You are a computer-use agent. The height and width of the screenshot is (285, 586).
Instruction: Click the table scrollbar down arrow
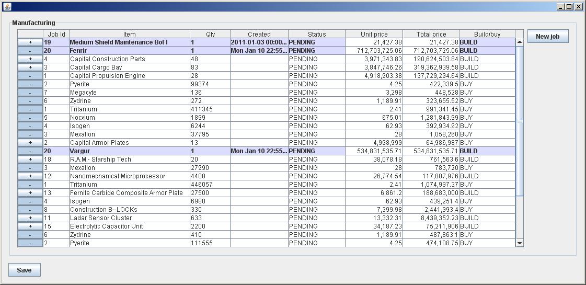click(520, 243)
